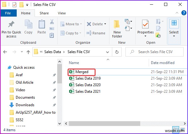Screen dimensions: 188x134
Task: Unpin Downloads using its pin icon
Action: click(x=54, y=105)
